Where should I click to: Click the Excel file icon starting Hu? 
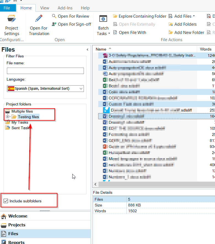(105, 153)
